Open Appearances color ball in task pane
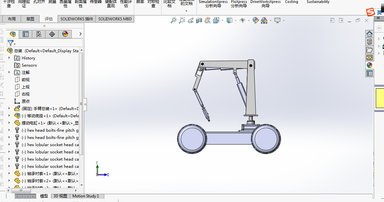384x202 pixels. click(369, 65)
